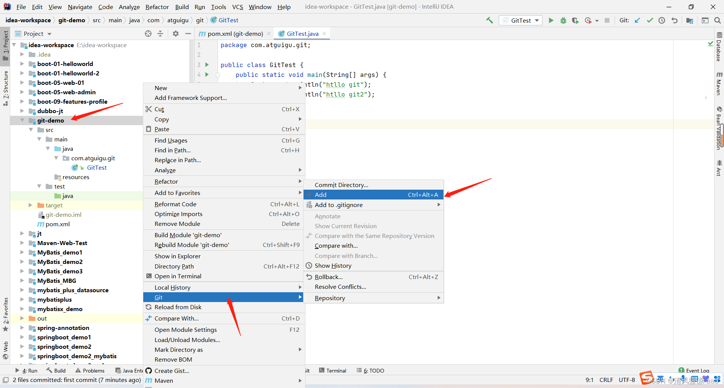The width and height of the screenshot is (724, 388).
Task: Click the 9:1 cursor position indicator
Action: 589,380
